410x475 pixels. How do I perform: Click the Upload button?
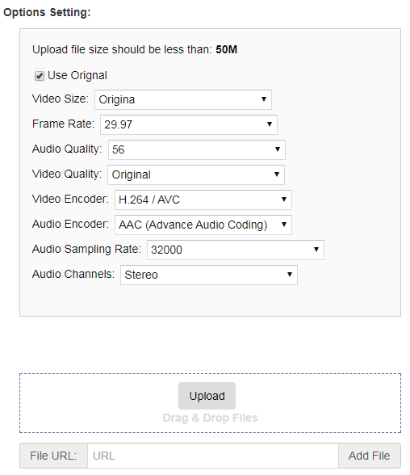coord(207,396)
